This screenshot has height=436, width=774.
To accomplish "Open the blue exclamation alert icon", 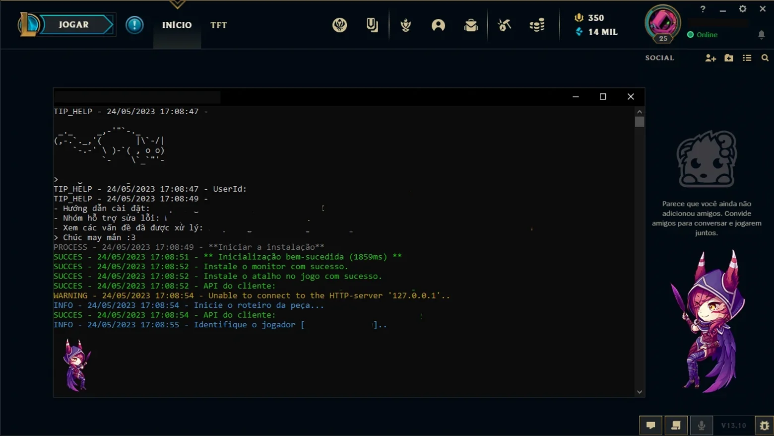I will [134, 25].
